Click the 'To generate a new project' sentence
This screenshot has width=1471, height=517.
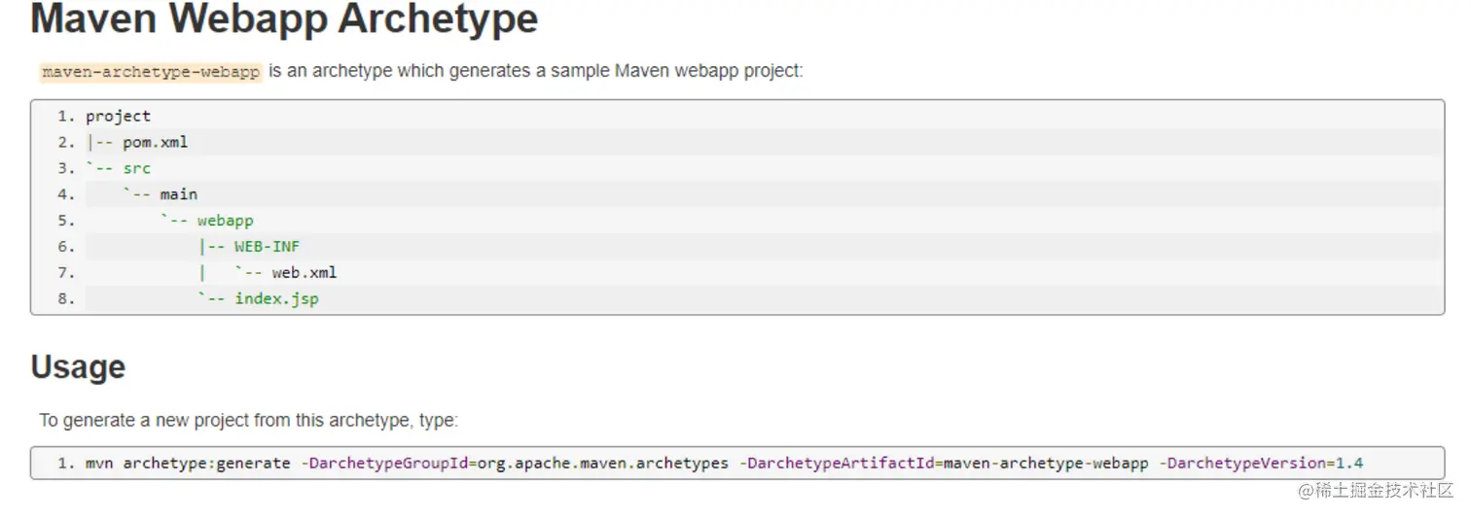pyautogui.click(x=248, y=421)
